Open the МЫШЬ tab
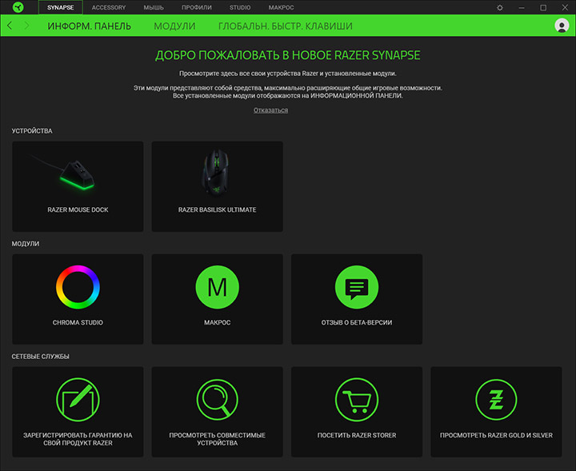 click(x=154, y=7)
